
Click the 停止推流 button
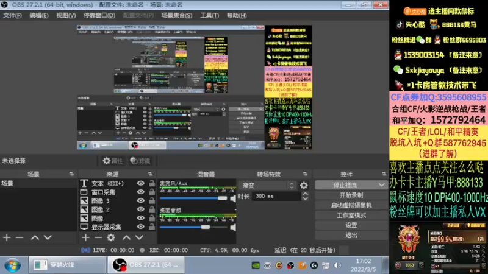pyautogui.click(x=345, y=185)
